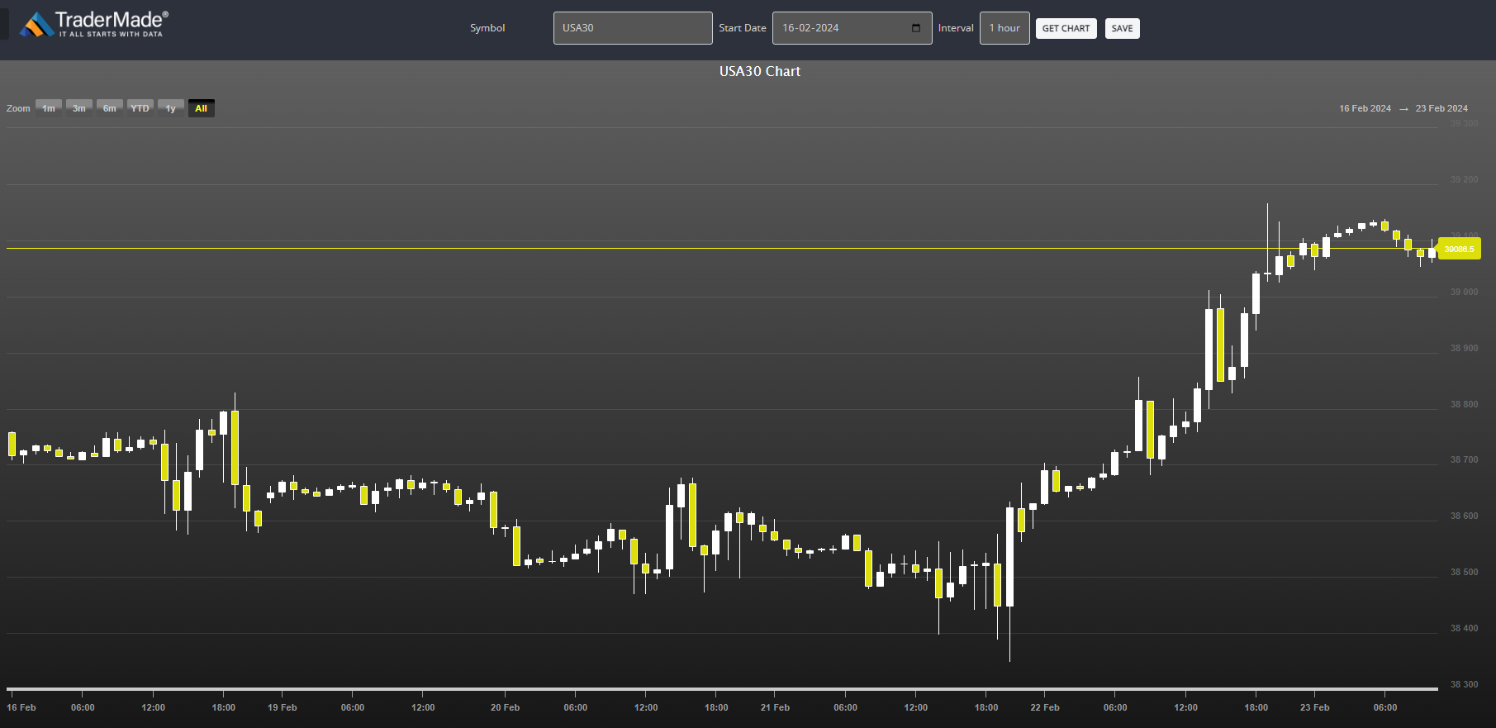
Task: Click the 23 Feb 2024 range end date
Action: [x=1441, y=108]
